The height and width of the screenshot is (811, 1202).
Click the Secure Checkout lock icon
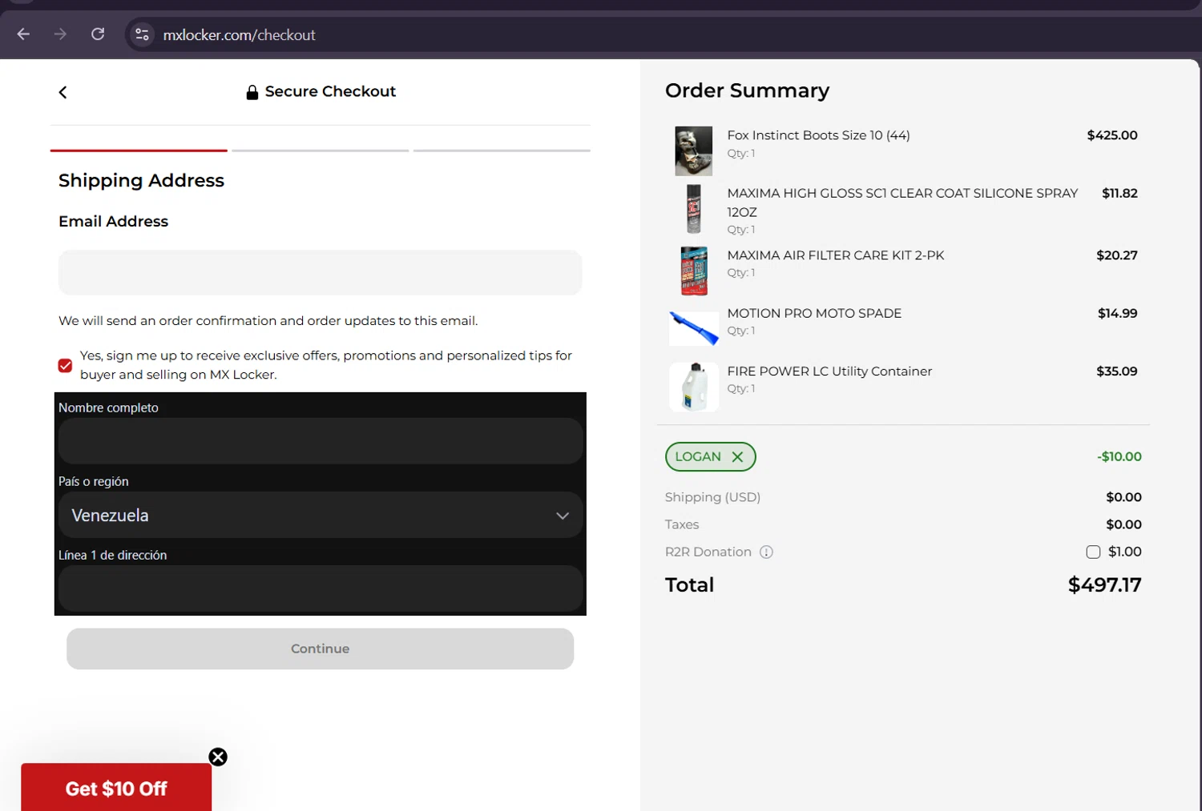click(x=252, y=92)
